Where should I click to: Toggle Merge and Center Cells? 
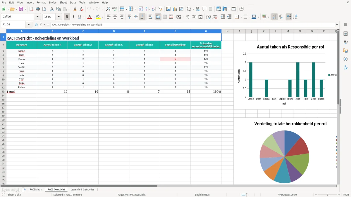(x=158, y=17)
